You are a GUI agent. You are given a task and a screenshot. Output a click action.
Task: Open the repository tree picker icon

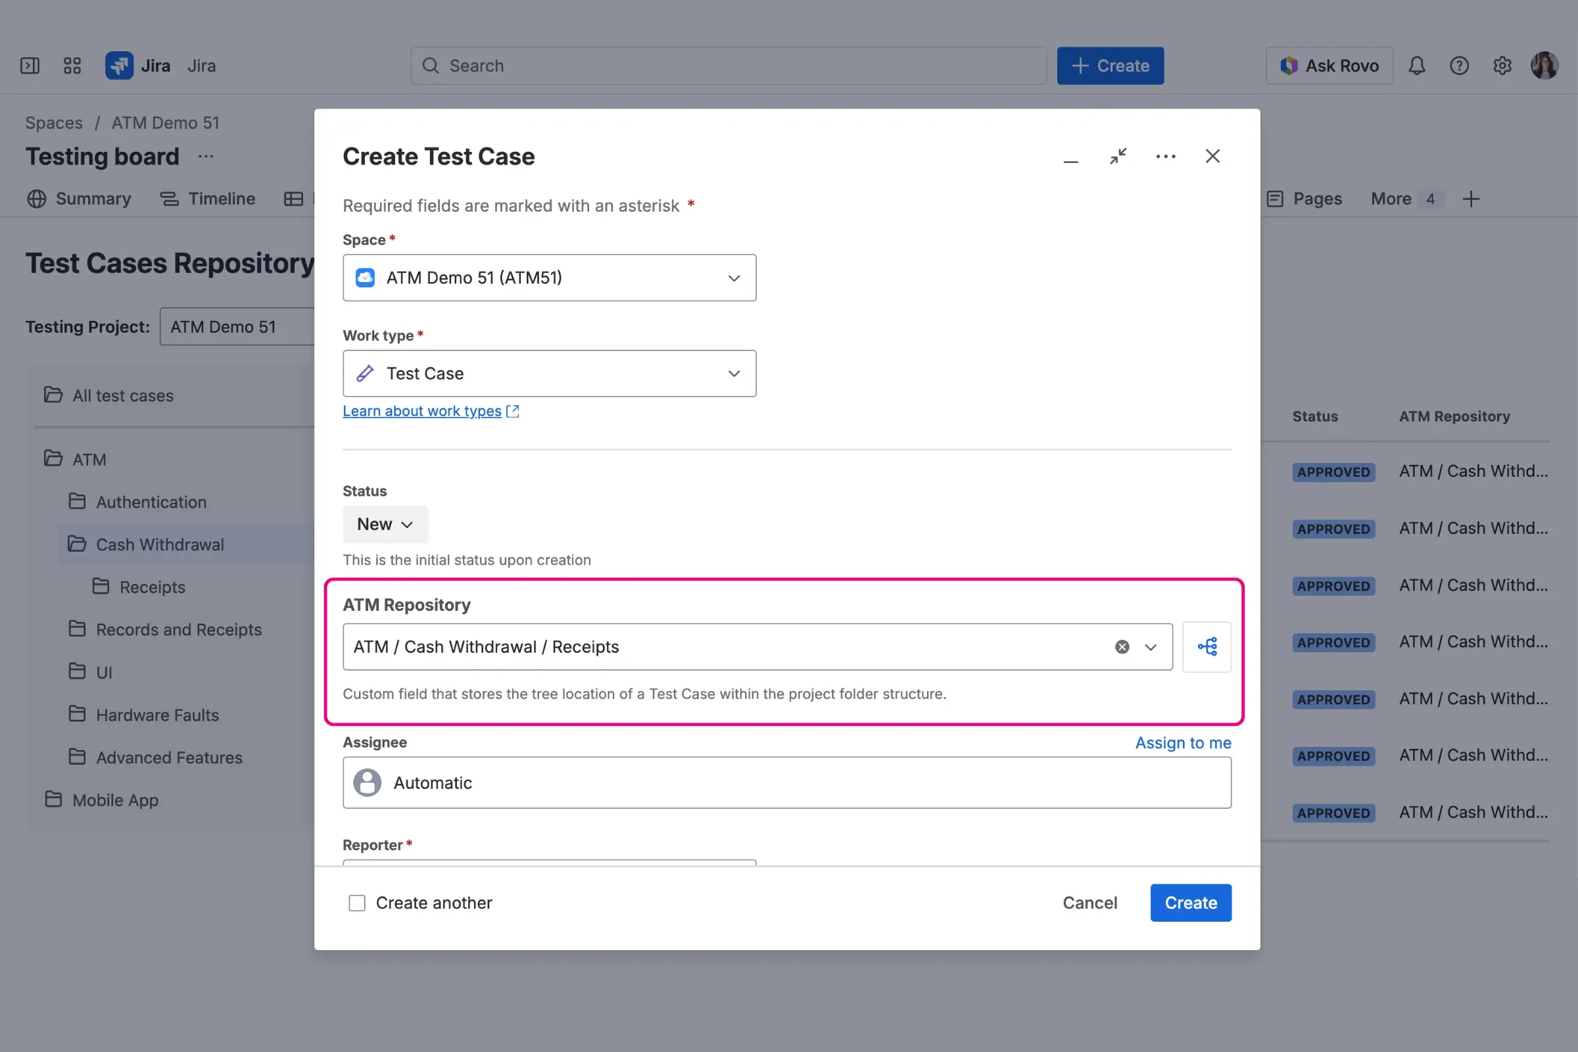pyautogui.click(x=1207, y=646)
